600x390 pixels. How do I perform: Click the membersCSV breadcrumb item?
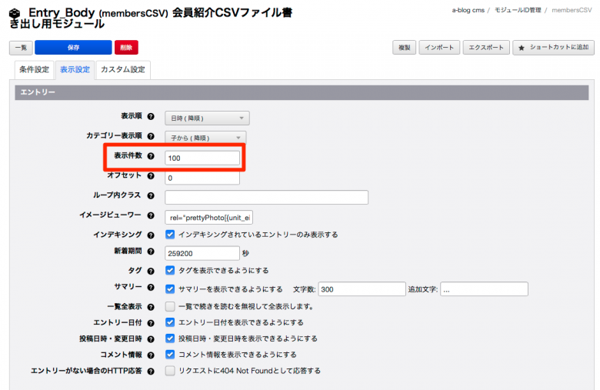[x=572, y=10]
